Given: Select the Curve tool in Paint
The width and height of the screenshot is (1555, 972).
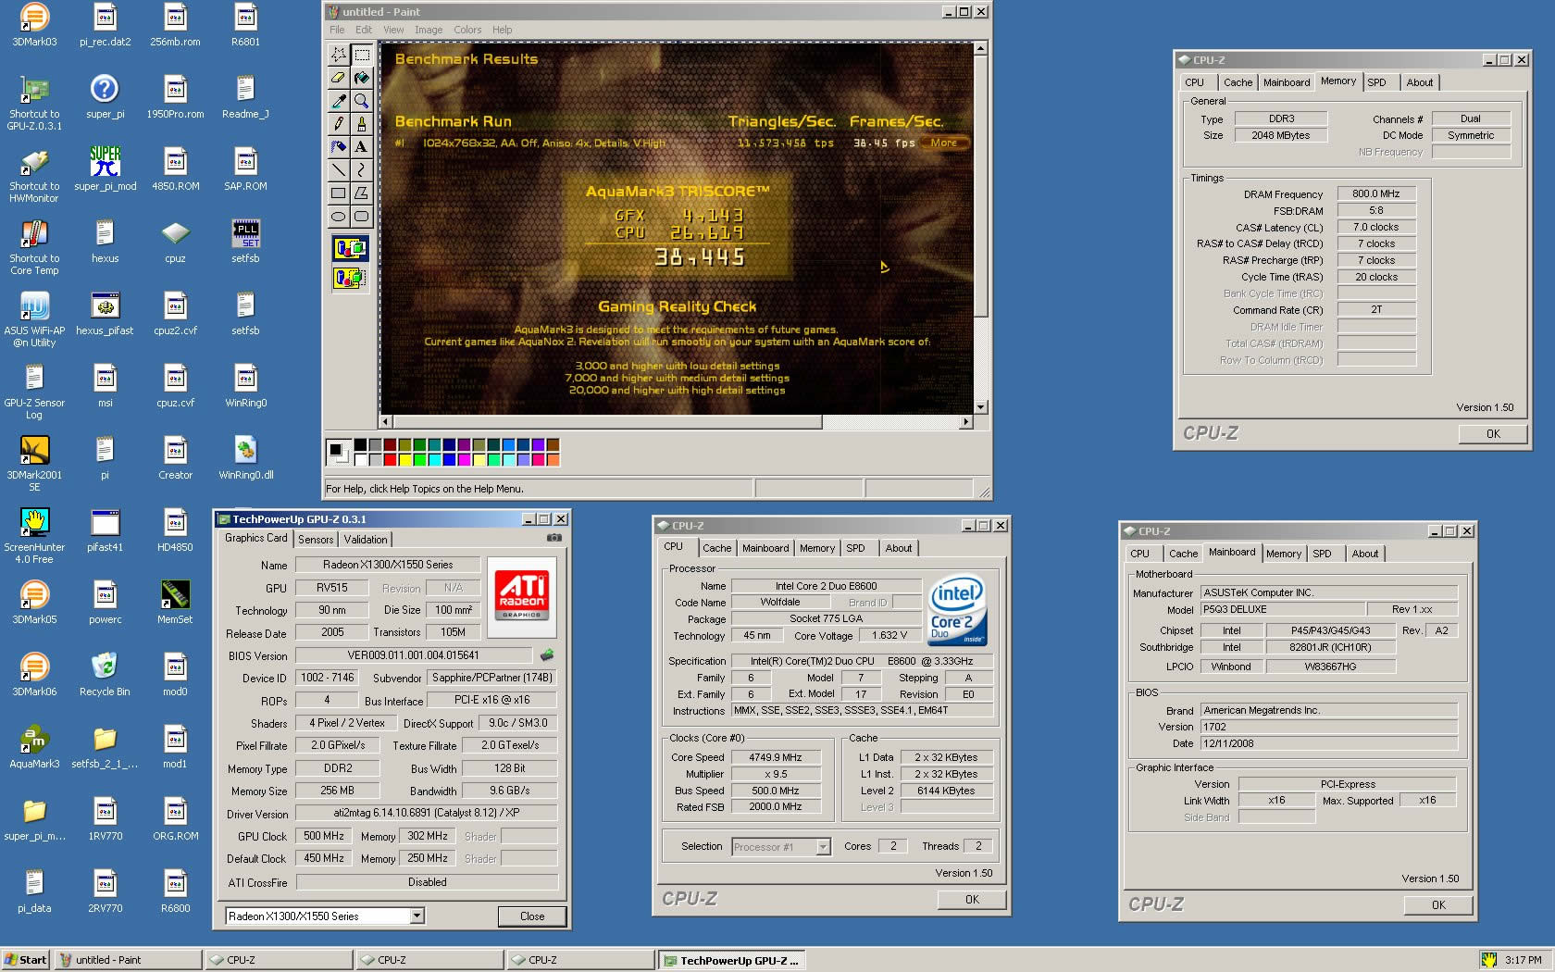Looking at the screenshot, I should [x=362, y=170].
